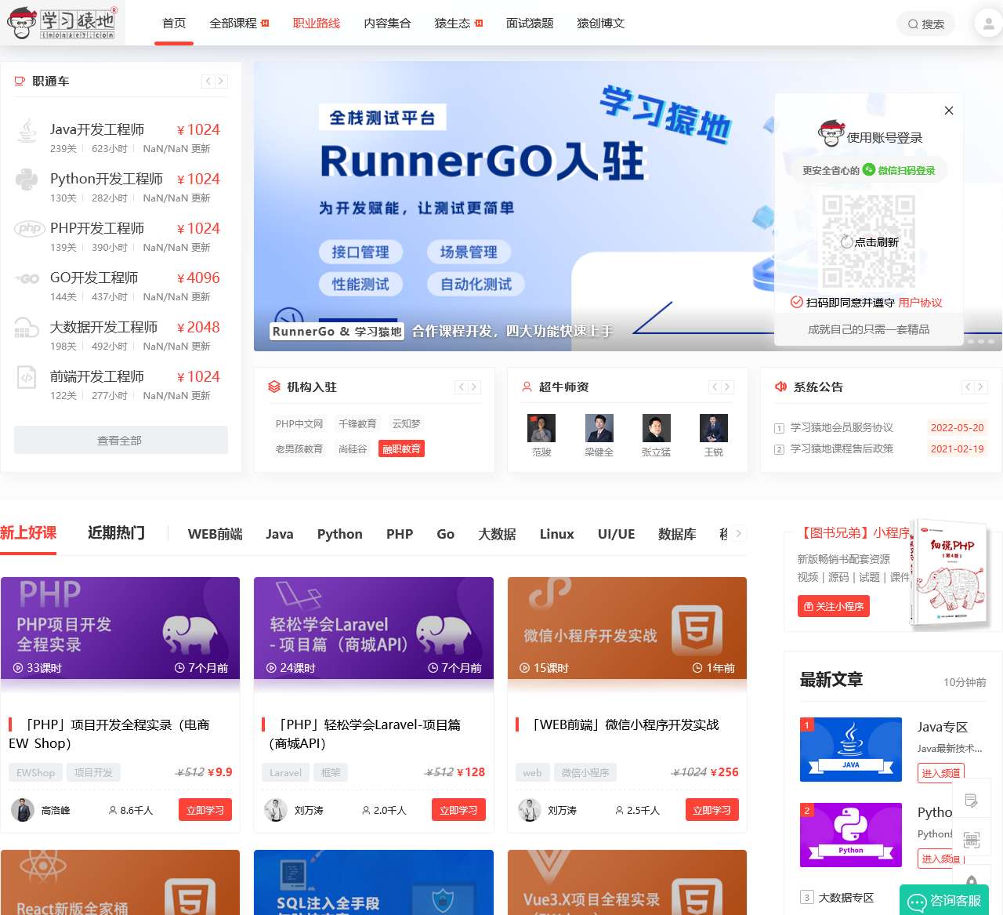
Task: Select WEB前端 course category tab
Action: point(215,534)
